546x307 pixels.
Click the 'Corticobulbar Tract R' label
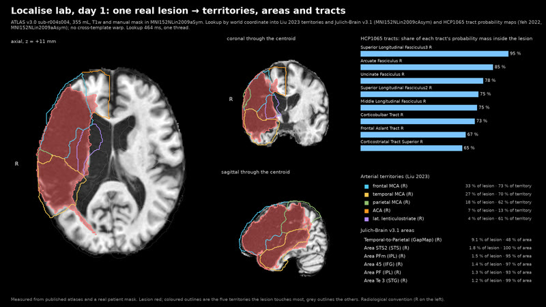point(382,115)
